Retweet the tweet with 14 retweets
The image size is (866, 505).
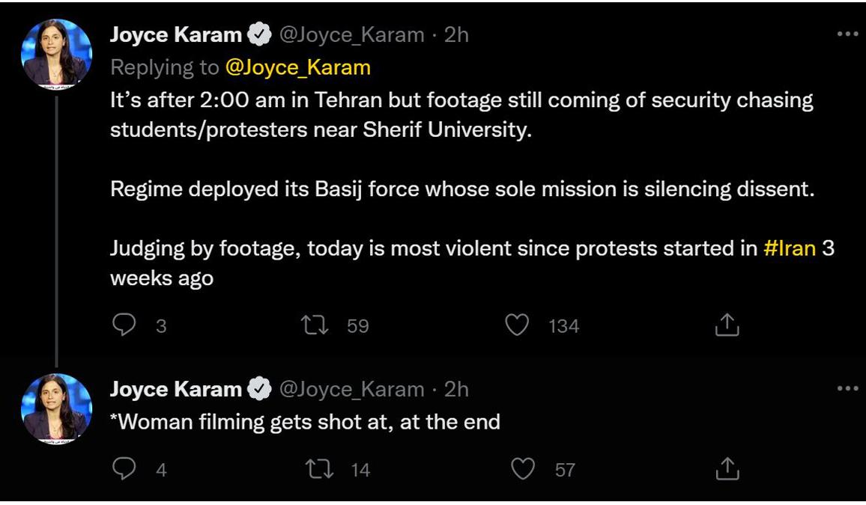click(x=320, y=469)
